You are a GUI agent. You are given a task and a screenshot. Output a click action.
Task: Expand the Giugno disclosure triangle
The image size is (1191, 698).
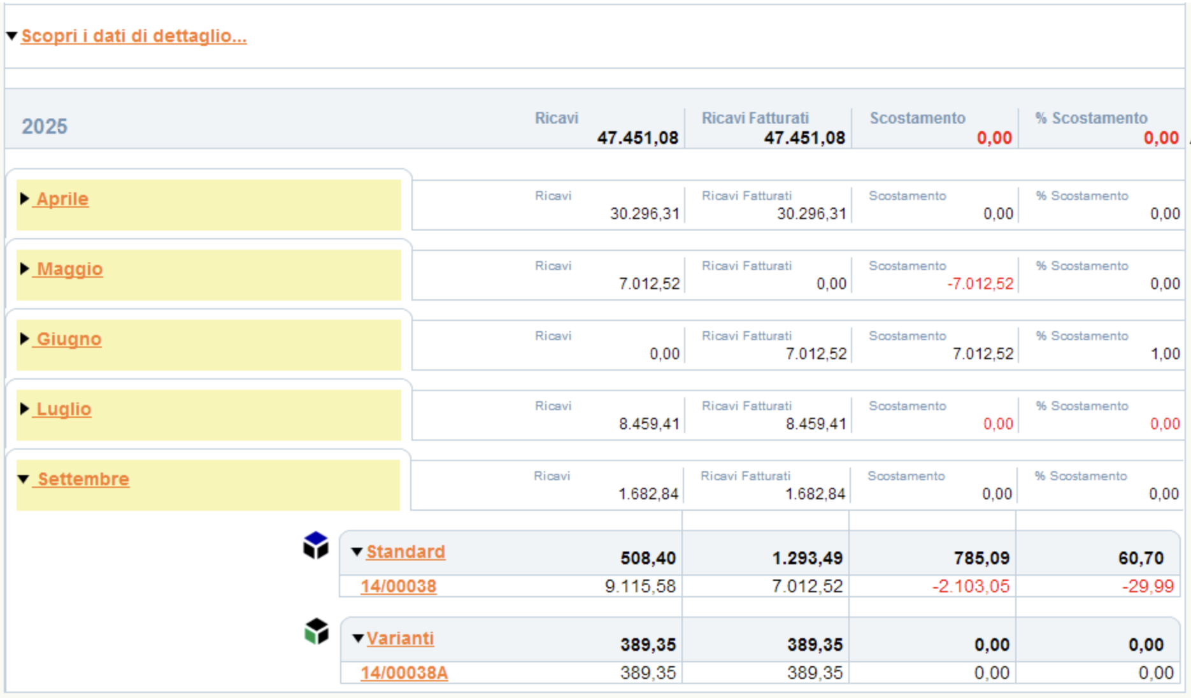25,339
